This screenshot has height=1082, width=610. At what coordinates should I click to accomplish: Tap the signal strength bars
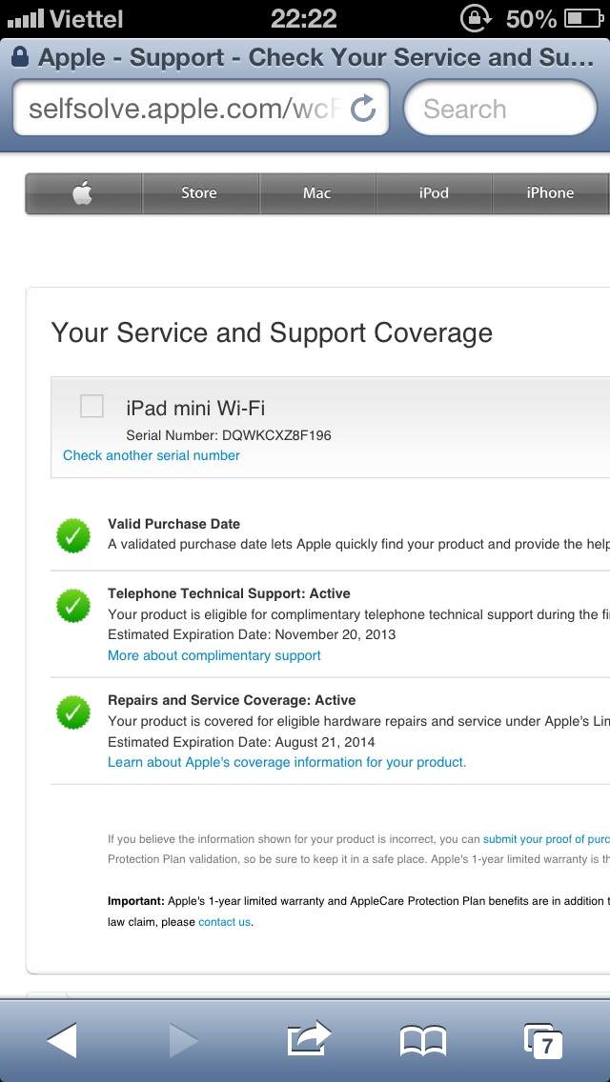coord(26,19)
